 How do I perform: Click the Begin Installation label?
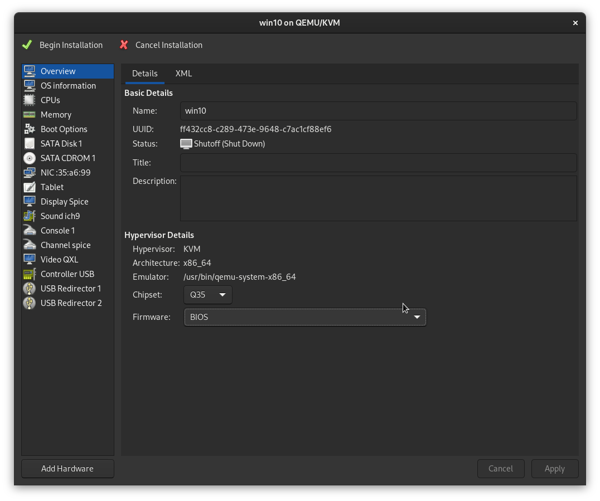71,45
